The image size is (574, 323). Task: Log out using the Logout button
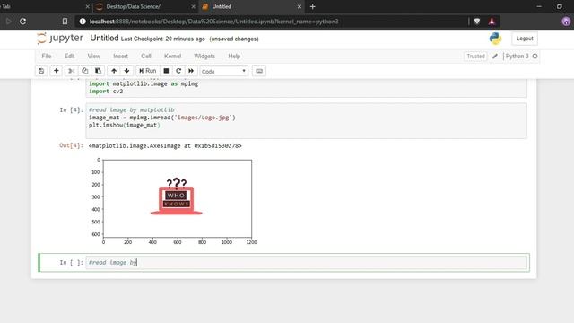(525, 39)
